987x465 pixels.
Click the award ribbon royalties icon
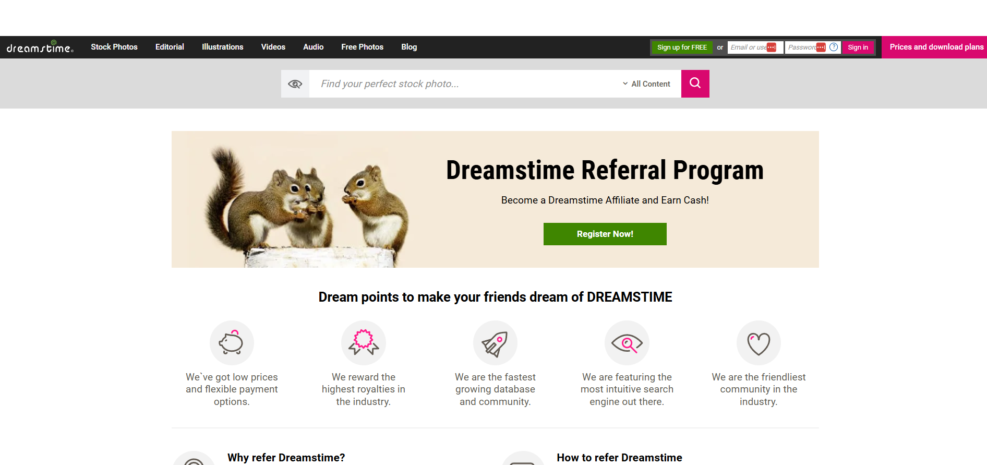pos(364,343)
